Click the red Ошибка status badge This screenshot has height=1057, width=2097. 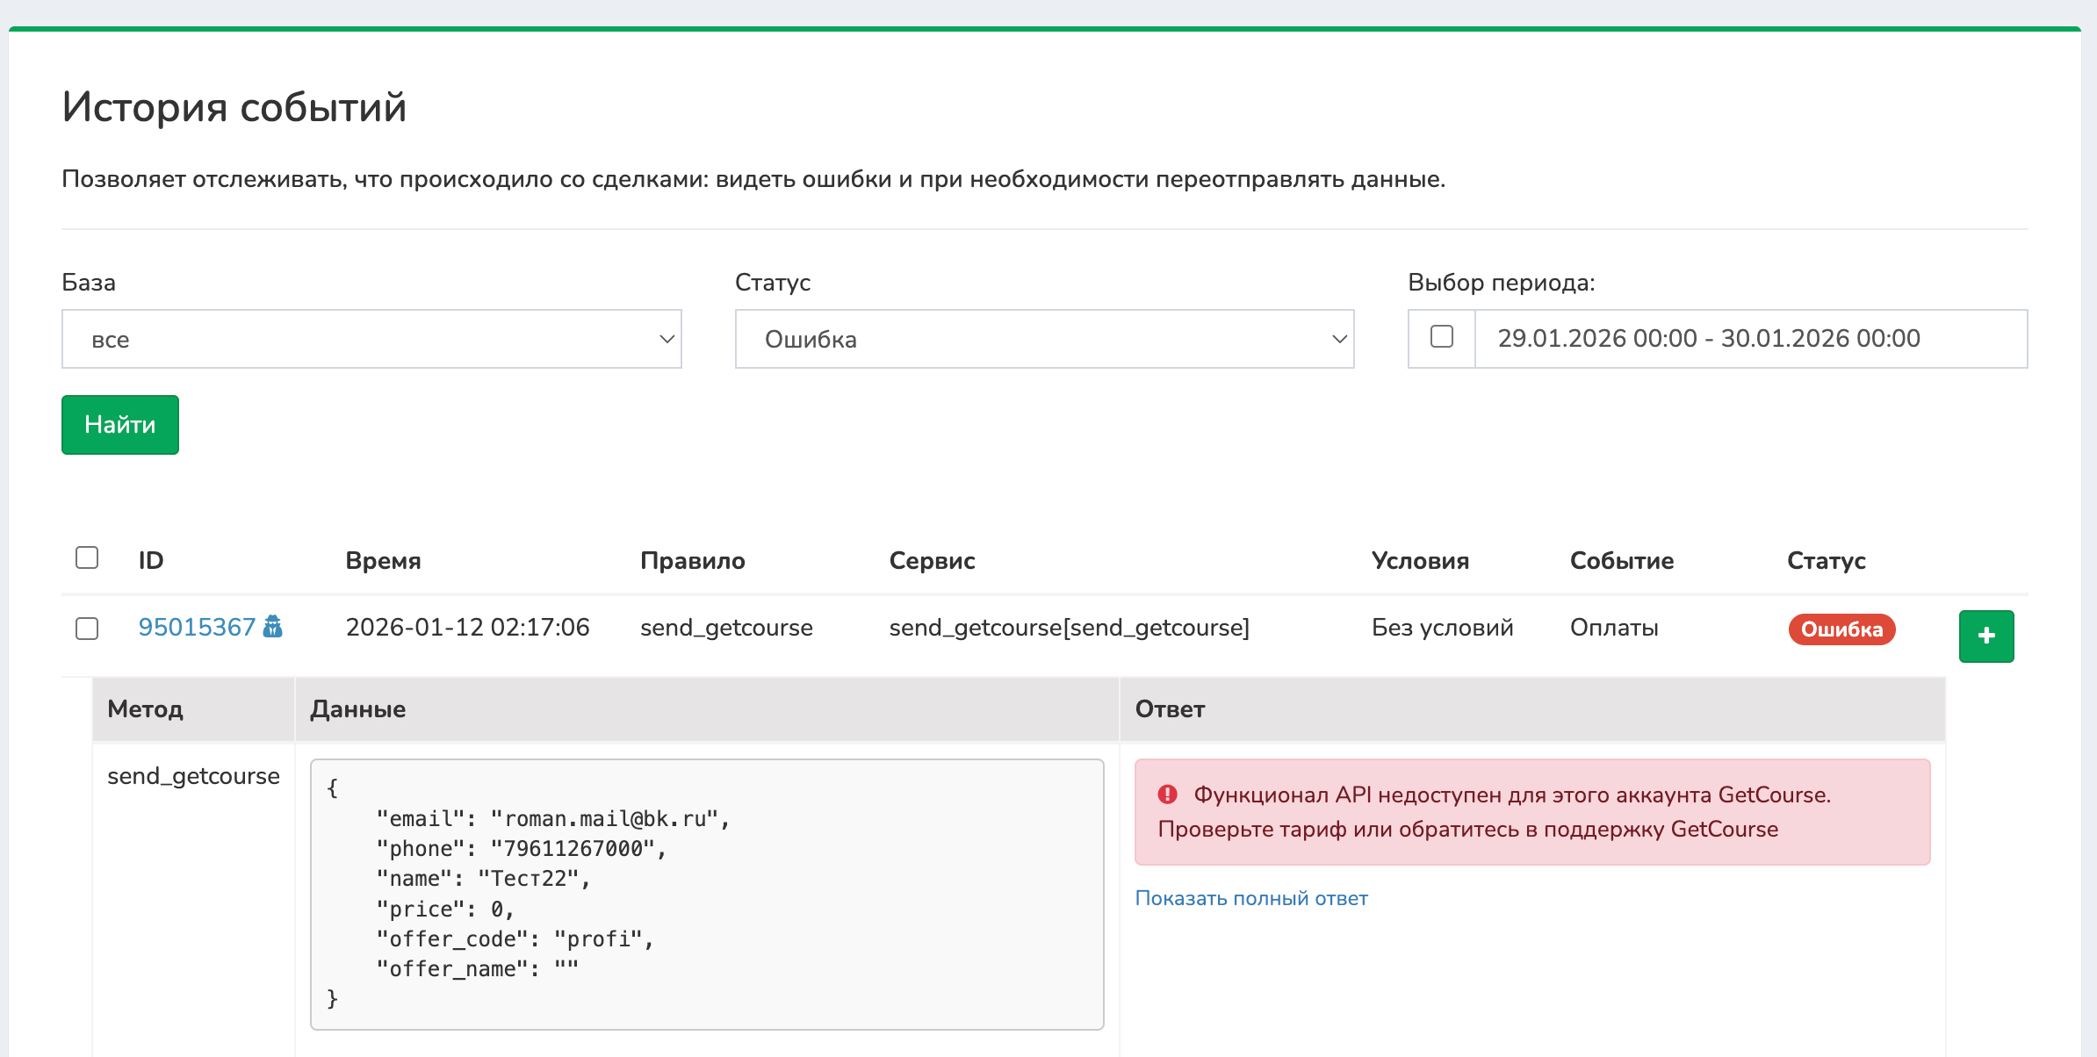[1841, 629]
